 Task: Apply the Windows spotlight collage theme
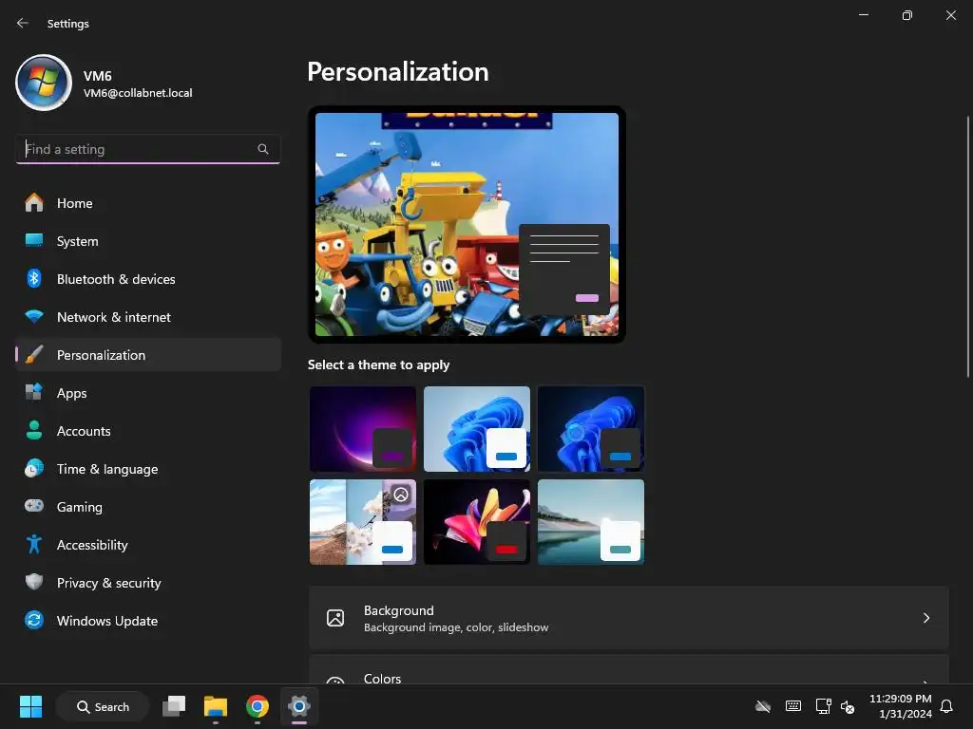[363, 522]
